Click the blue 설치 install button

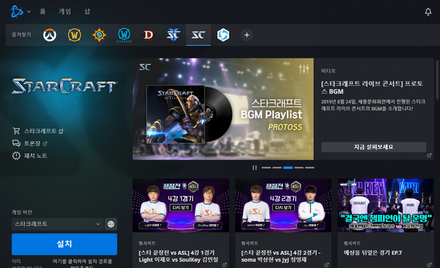[64, 244]
